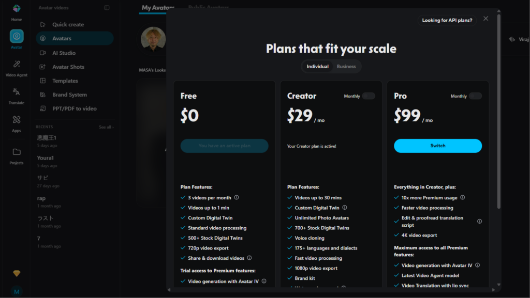Image resolution: width=530 pixels, height=298 pixels.
Task: Open the Video Agent icon
Action: (x=17, y=65)
